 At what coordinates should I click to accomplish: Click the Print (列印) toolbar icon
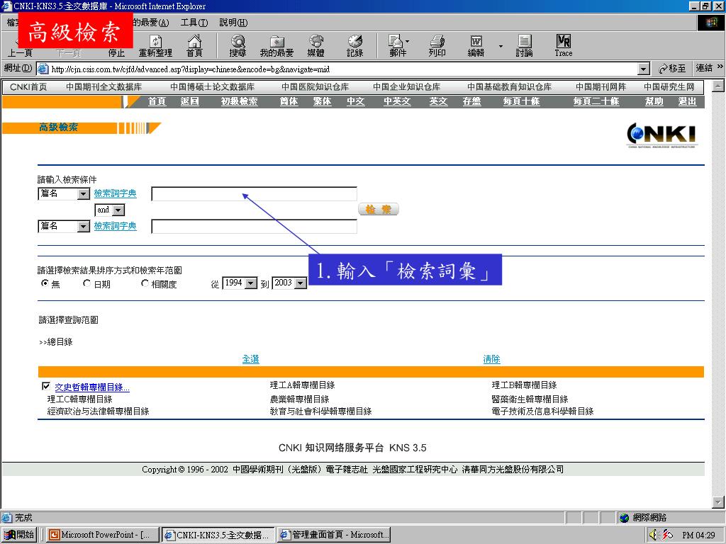(437, 46)
